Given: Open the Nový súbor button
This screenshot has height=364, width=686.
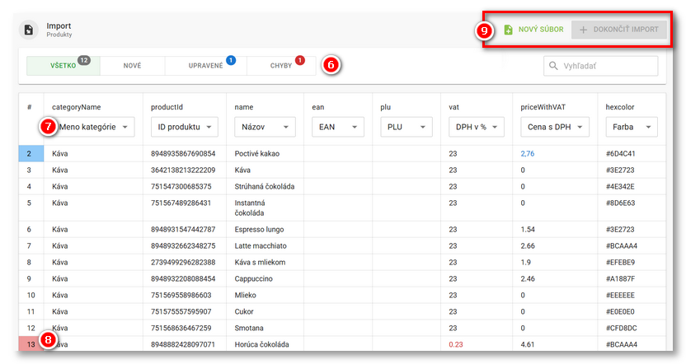Looking at the screenshot, I should click(x=533, y=30).
